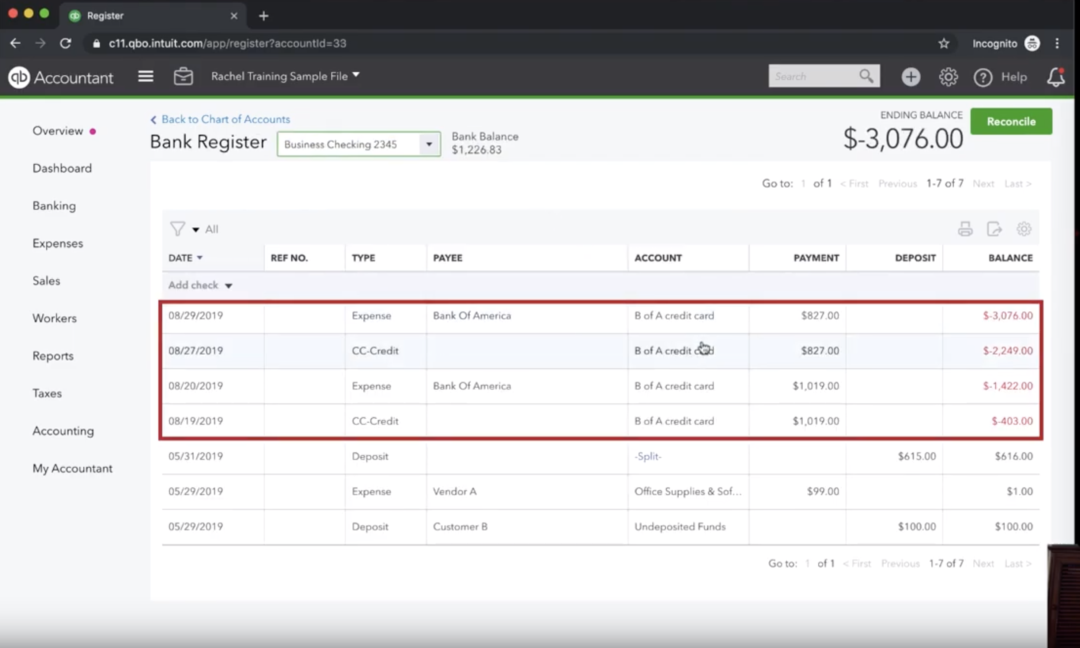Screen dimensions: 1080x648
Task: Click the top Go to page number field
Action: [x=803, y=183]
